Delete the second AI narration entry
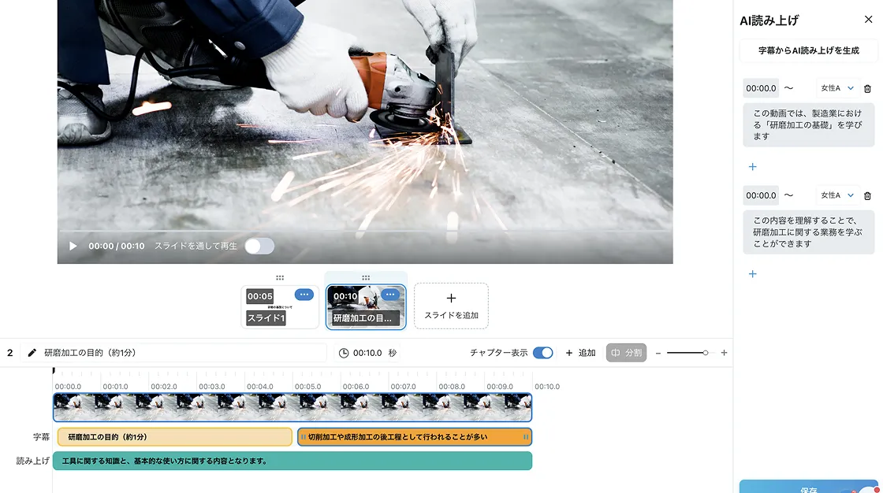The width and height of the screenshot is (883, 493). click(x=867, y=195)
